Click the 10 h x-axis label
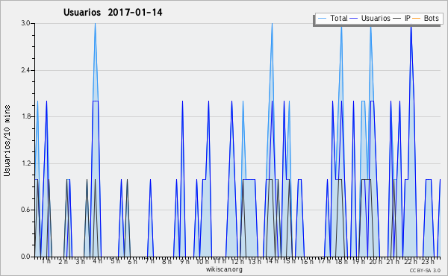Image resolution: width=448 pixels, height=276 pixels. [x=202, y=261]
